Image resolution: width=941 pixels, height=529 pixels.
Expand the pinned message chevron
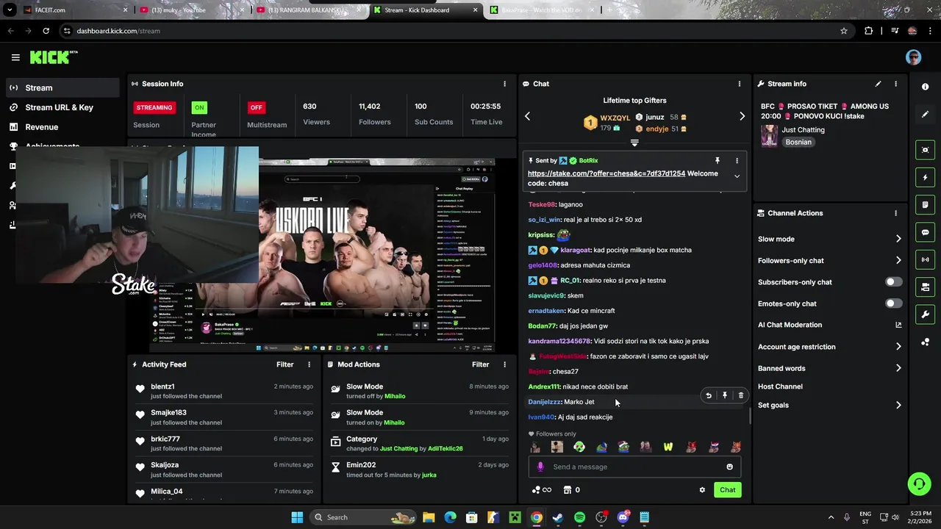coord(737,176)
